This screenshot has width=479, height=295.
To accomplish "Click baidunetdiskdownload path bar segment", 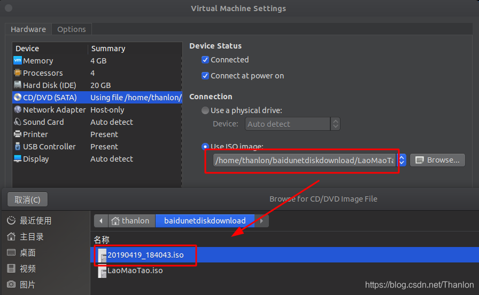I will tap(205, 221).
